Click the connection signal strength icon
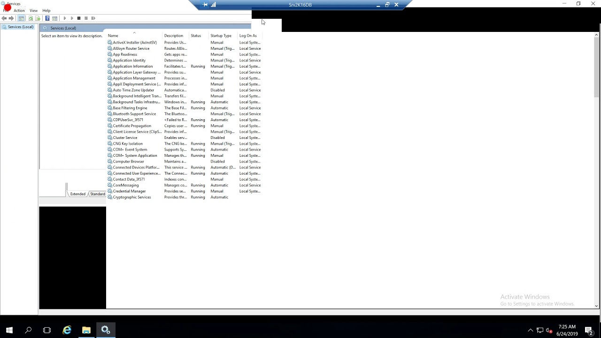 [214, 5]
